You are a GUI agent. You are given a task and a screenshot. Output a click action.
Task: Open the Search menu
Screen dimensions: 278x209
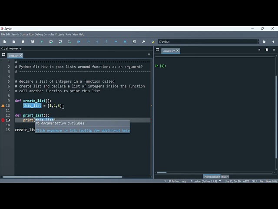[15, 34]
